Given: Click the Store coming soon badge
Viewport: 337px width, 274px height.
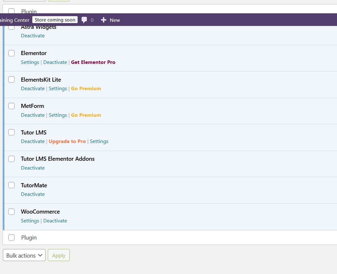Looking at the screenshot, I should pos(55,20).
